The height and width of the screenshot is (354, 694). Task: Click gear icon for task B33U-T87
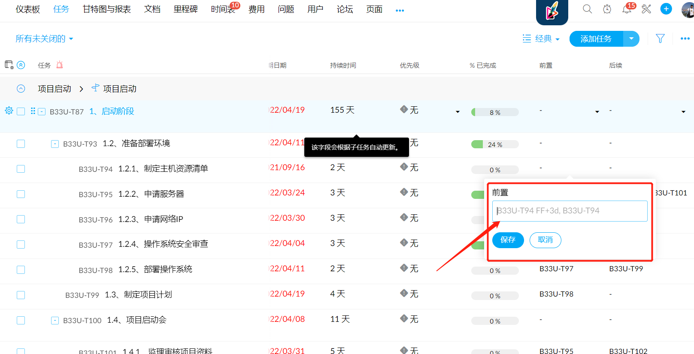click(x=9, y=111)
